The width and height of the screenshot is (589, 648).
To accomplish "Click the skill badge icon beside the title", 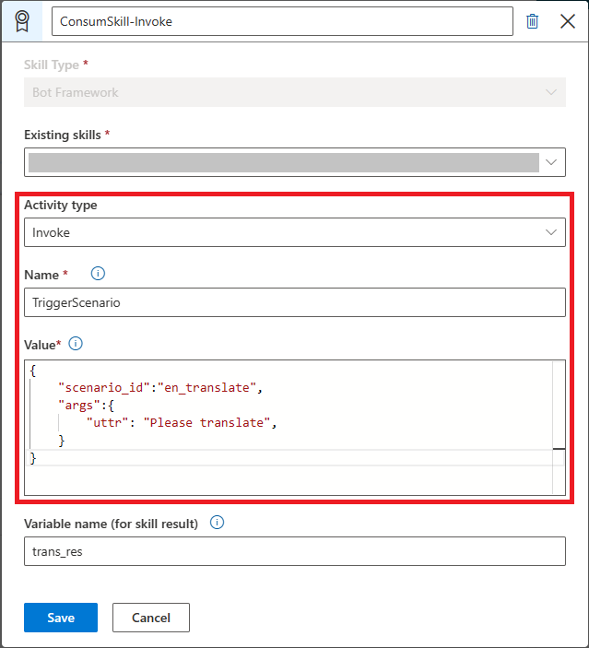I will (x=21, y=21).
